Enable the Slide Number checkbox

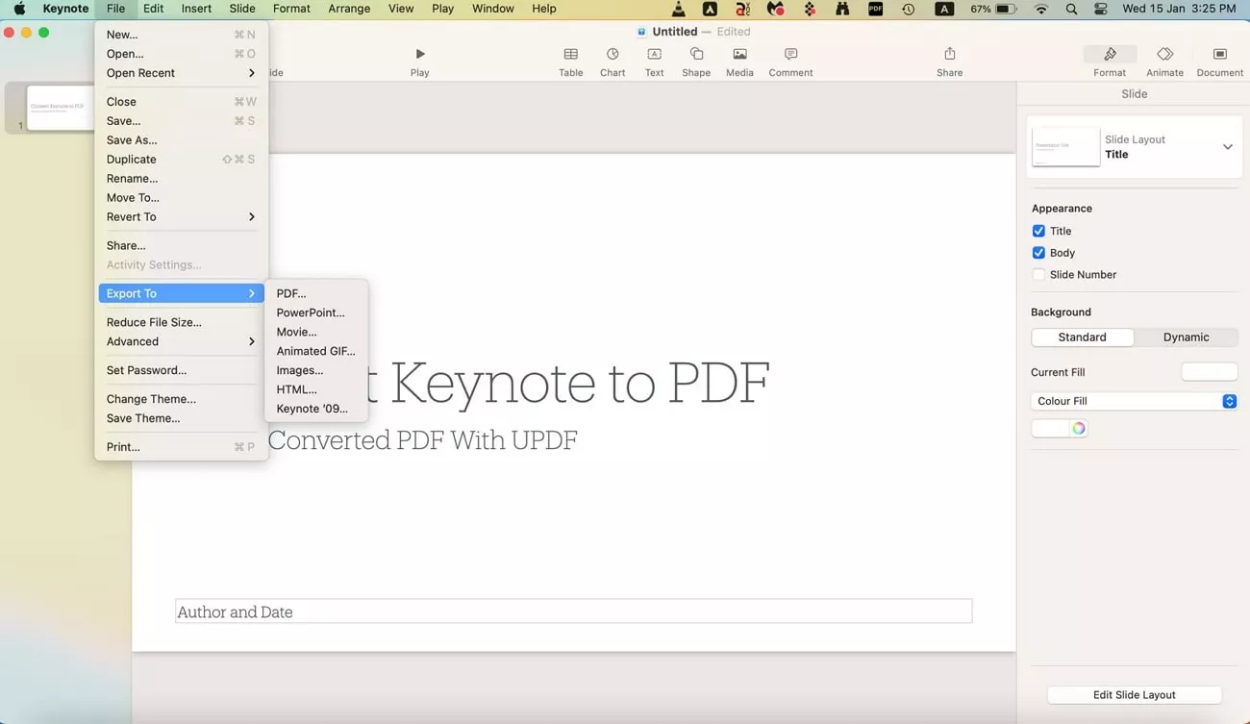(x=1038, y=274)
